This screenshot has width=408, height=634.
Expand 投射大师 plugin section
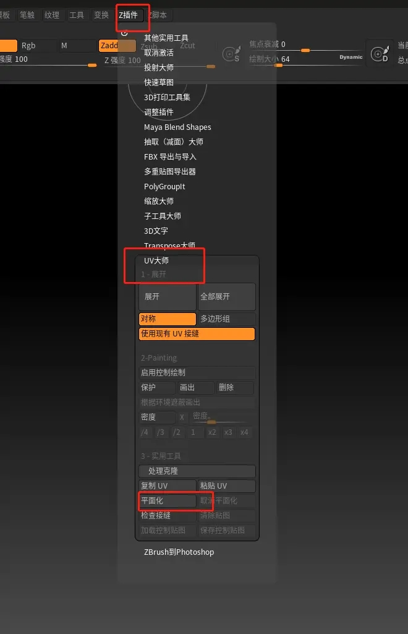159,67
